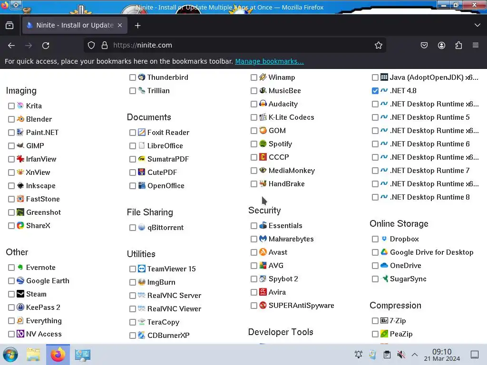Save page to Pocket icon
Screen dimensions: 487x365
coord(424,45)
